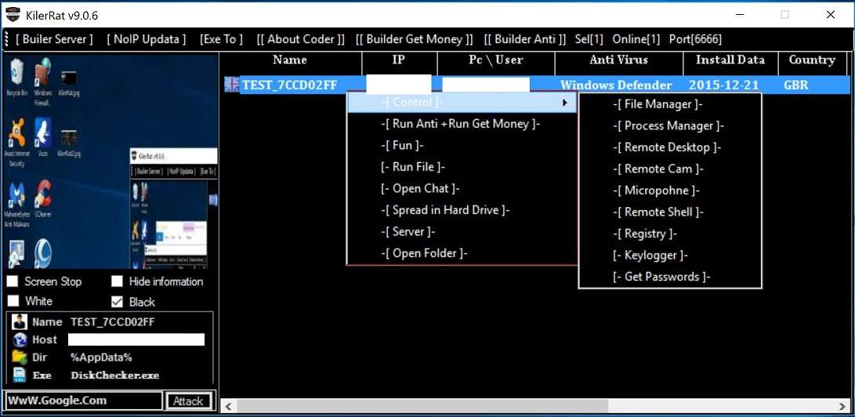
Task: Click CCleaner icon in the desktop preview
Action: (x=43, y=195)
